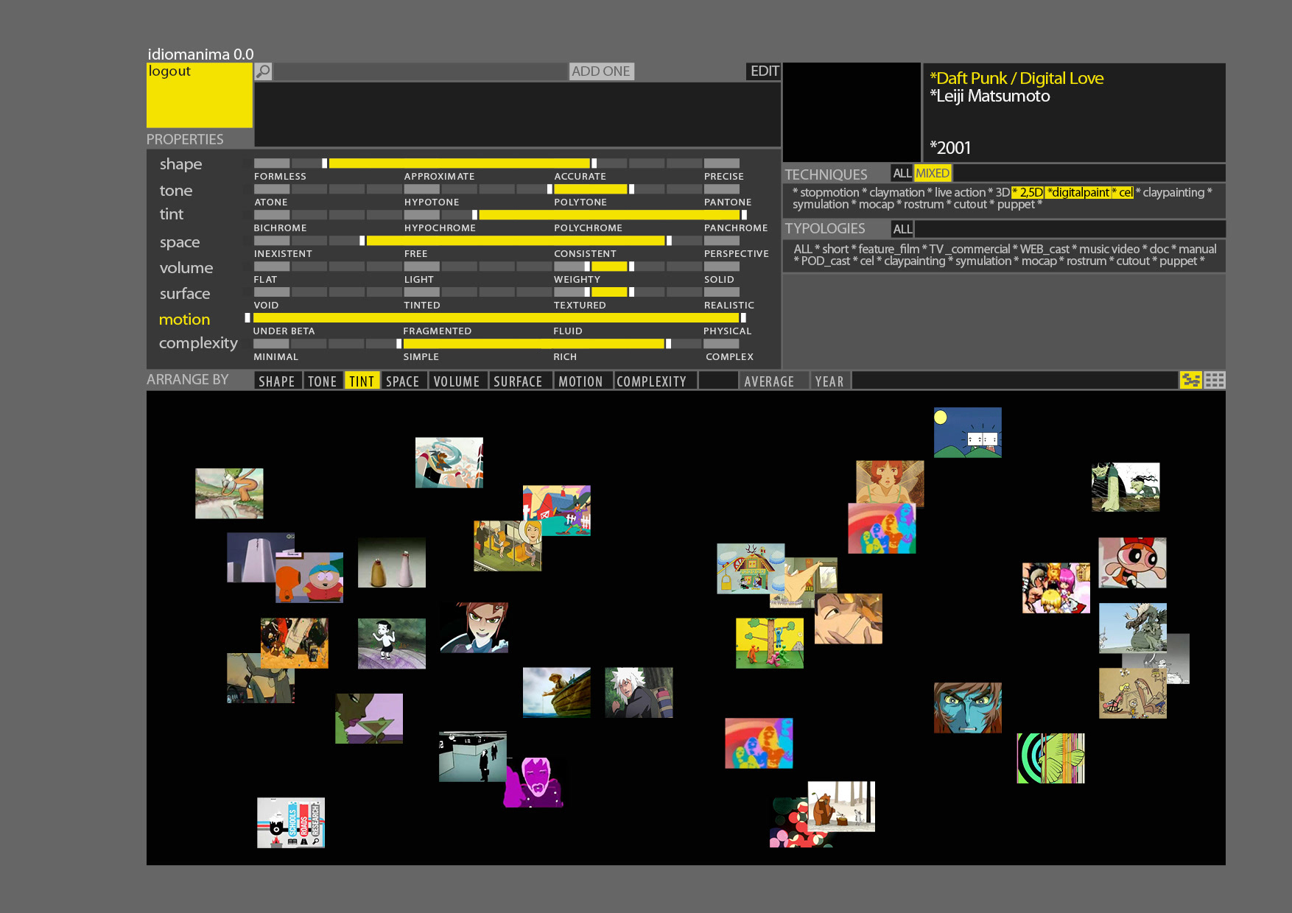Open the purple martini glass thumbnail
1292x913 pixels.
(369, 719)
